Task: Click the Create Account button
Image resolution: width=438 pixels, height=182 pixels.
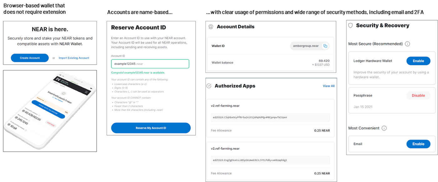Action: (30, 58)
